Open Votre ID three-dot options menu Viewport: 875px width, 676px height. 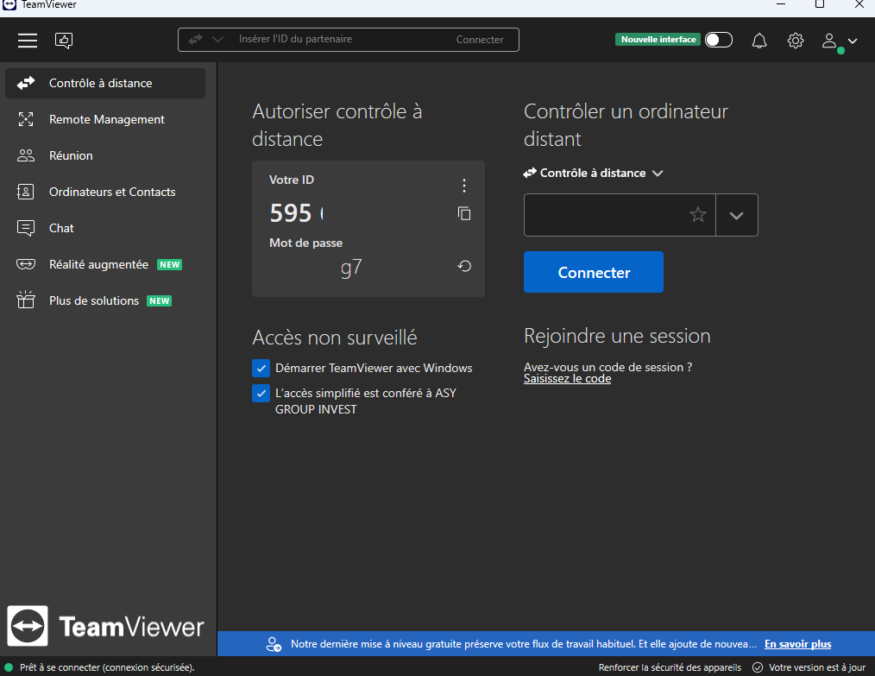click(x=463, y=186)
